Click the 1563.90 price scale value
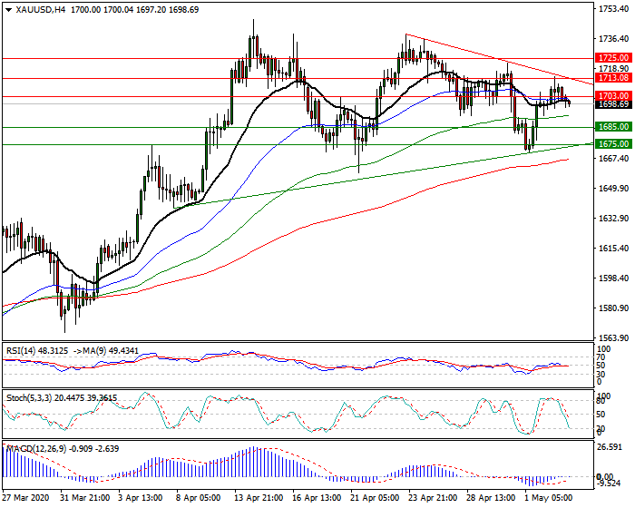This screenshot has width=635, height=508. [x=614, y=338]
